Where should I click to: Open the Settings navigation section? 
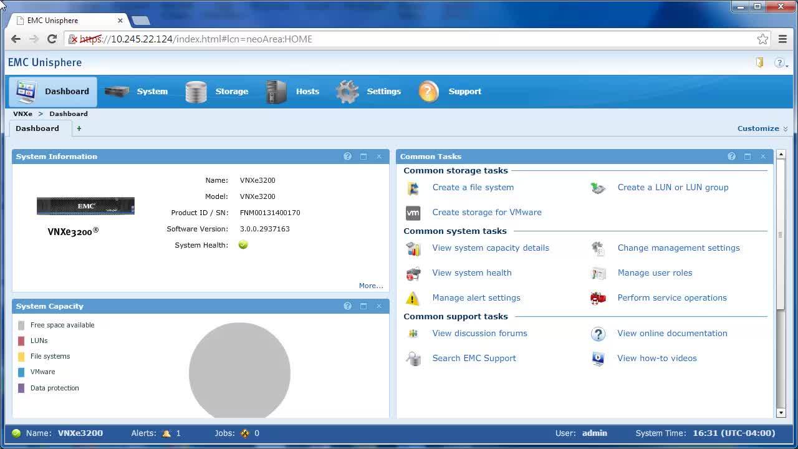(x=368, y=92)
